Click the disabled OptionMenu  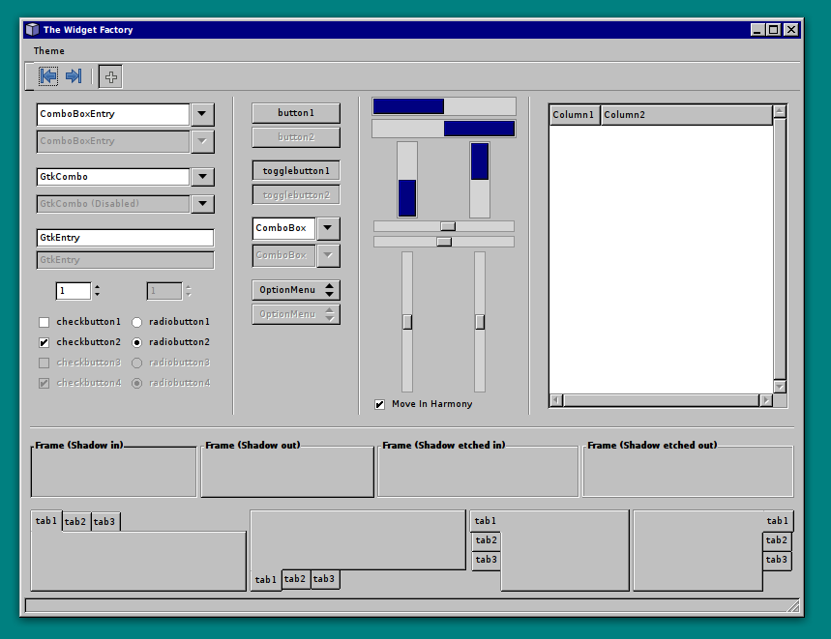[x=296, y=314]
